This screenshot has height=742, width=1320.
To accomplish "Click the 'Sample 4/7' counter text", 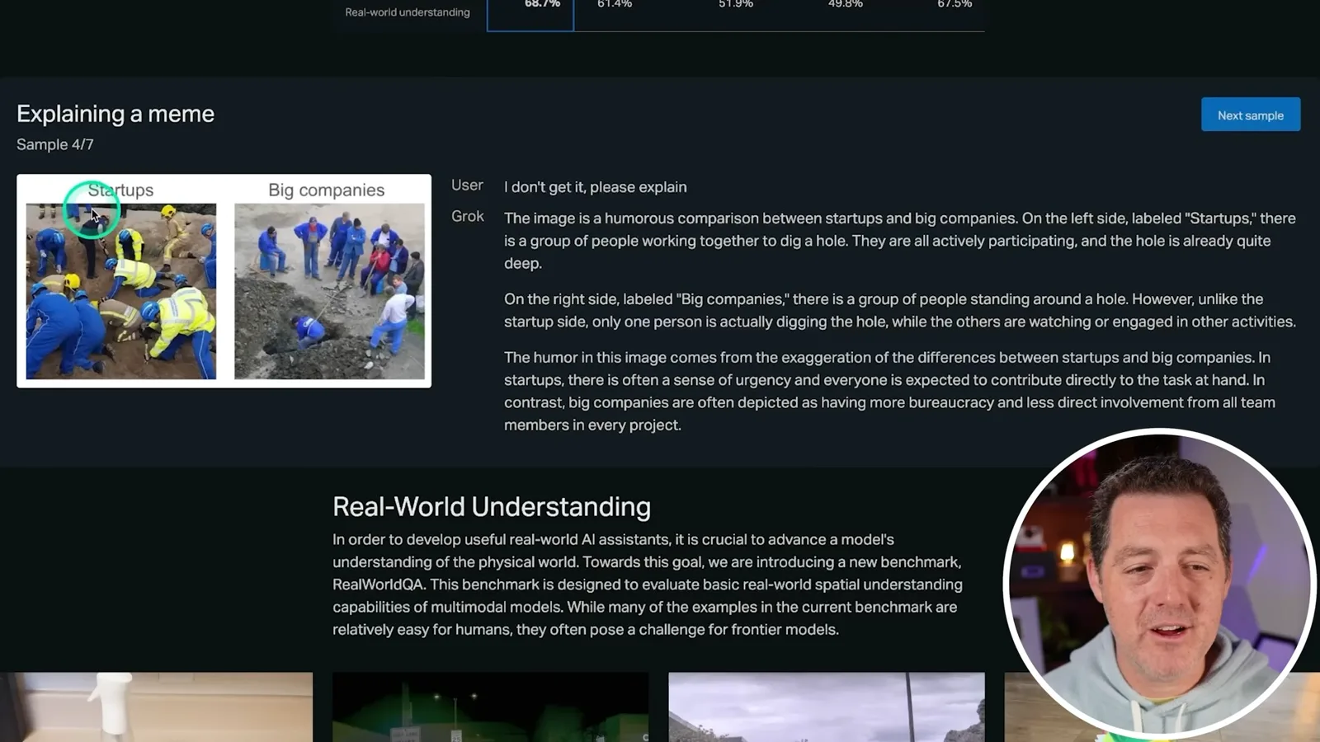I will 55,144.
